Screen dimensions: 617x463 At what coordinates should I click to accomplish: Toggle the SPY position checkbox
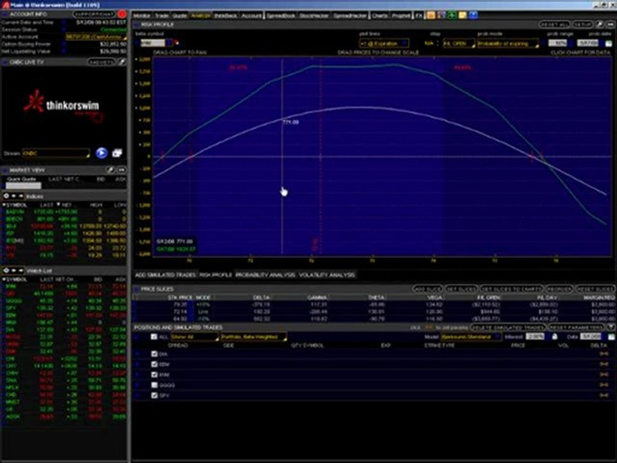click(x=154, y=395)
